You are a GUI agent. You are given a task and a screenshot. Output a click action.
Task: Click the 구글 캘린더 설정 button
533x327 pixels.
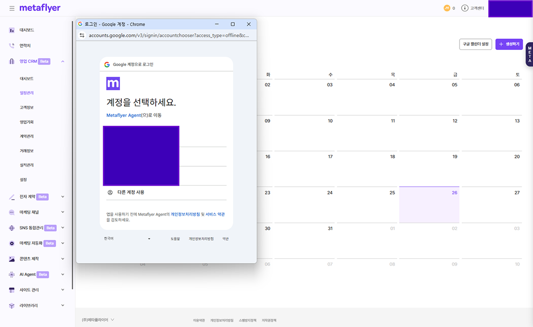click(x=475, y=45)
